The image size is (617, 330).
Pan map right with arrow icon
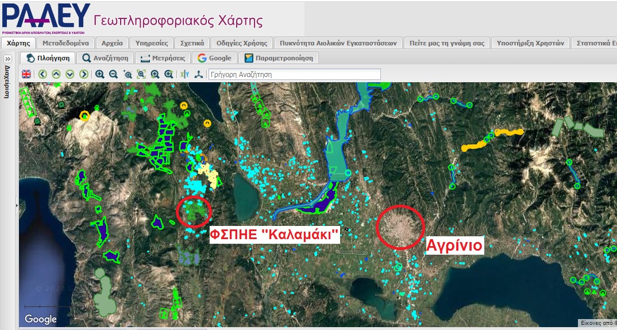[84, 74]
